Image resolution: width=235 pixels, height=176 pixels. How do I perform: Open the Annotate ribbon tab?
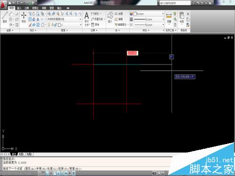click(27, 8)
